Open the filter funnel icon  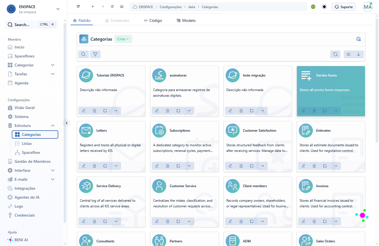click(95, 54)
